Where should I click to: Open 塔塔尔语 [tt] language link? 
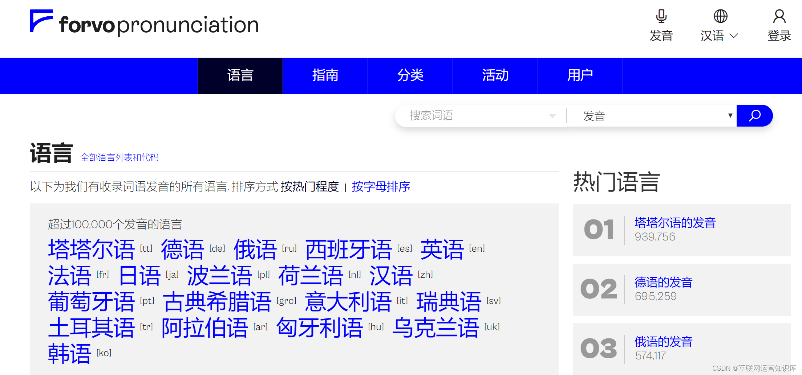[x=92, y=249]
